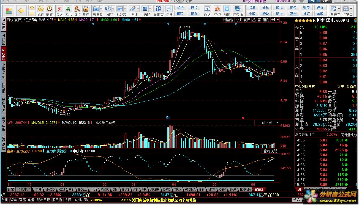Screen dimensions: 359x205
Task: Open the 测速 speed test tool
Action: [x=49, y=11]
